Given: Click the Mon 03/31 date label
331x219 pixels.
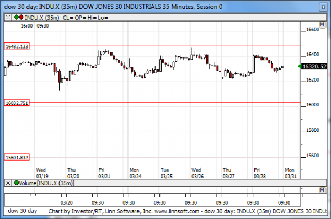Looking at the screenshot, I should coord(291,173).
